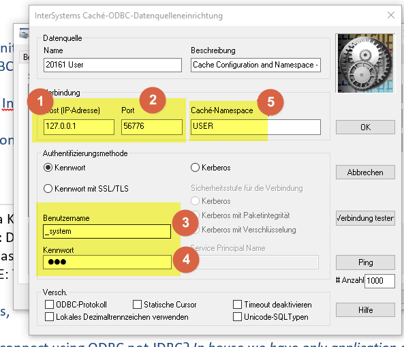Click the # Anzahl field showing 1000
Viewport: 404px width, 347px height.
[x=379, y=281]
